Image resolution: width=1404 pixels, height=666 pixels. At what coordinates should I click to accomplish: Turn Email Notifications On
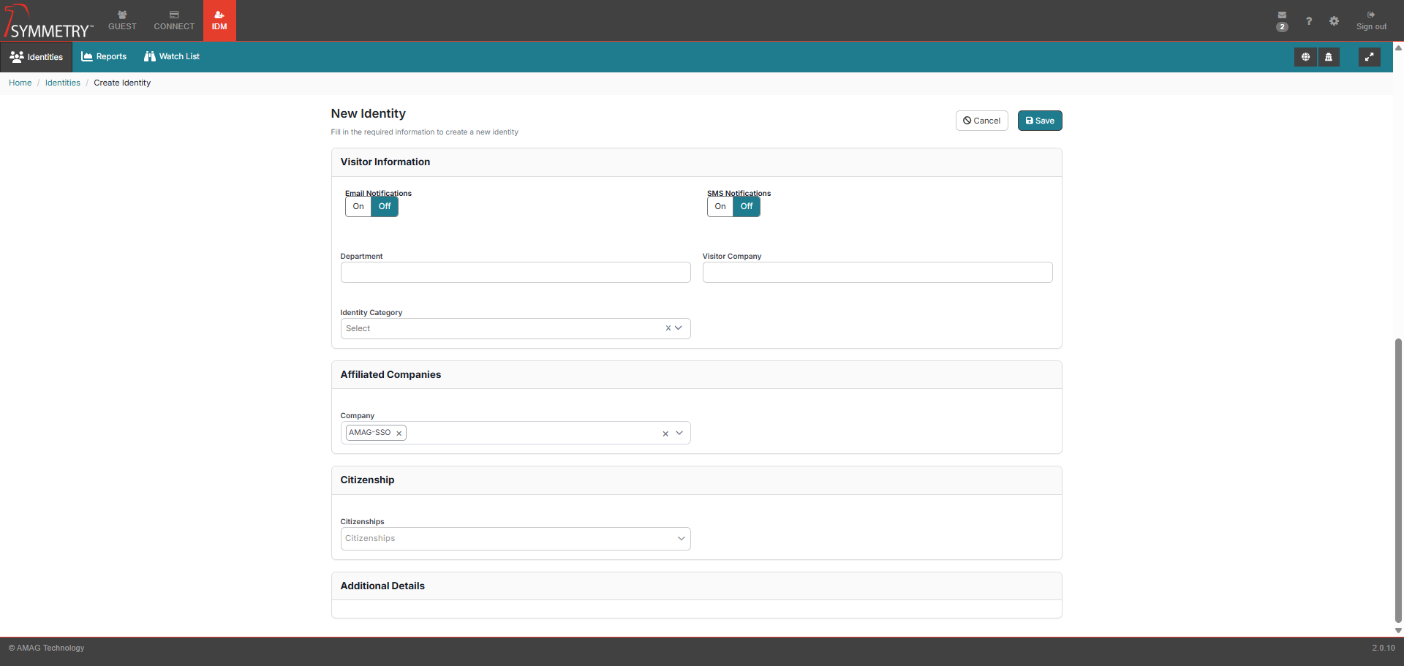click(x=358, y=207)
